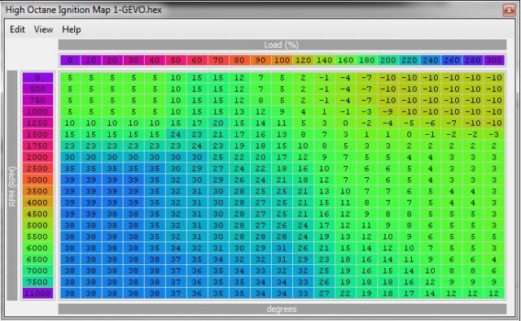The image size is (521, 321).
Task: Select the Load column header 200
Action: (x=387, y=60)
